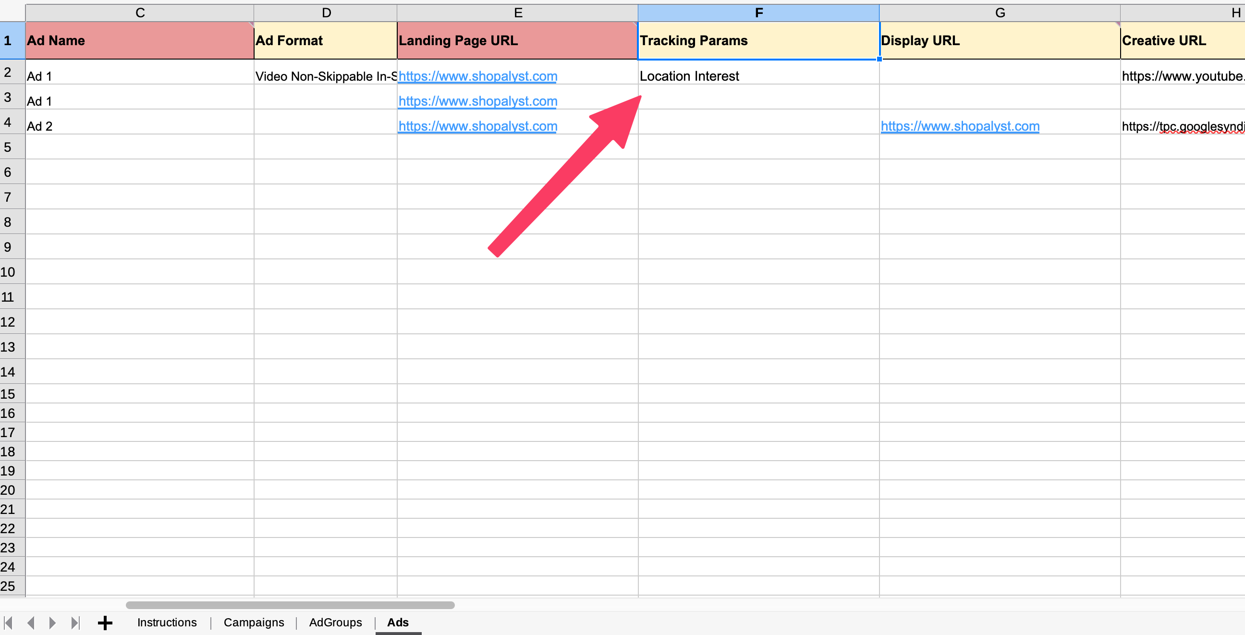Select Ad 2 cell in Ad Name column

[x=140, y=126]
